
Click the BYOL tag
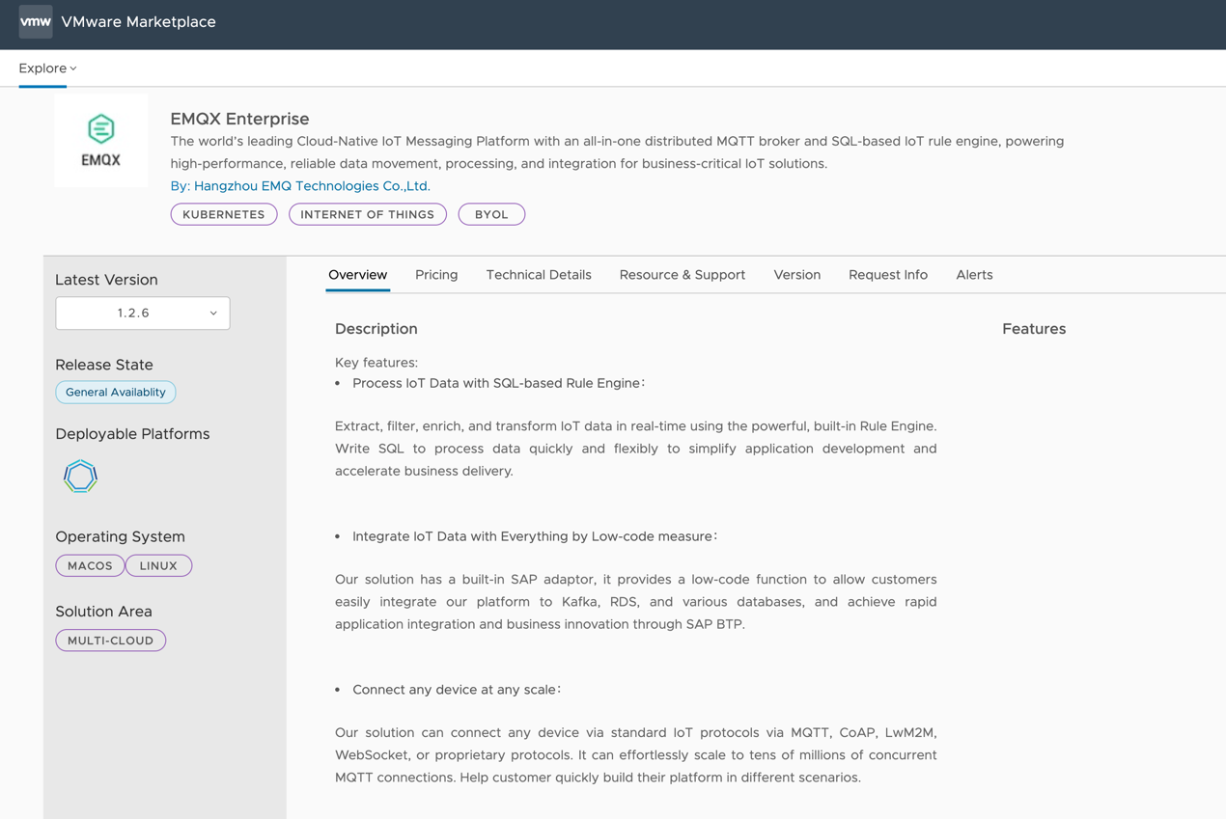pyautogui.click(x=491, y=214)
